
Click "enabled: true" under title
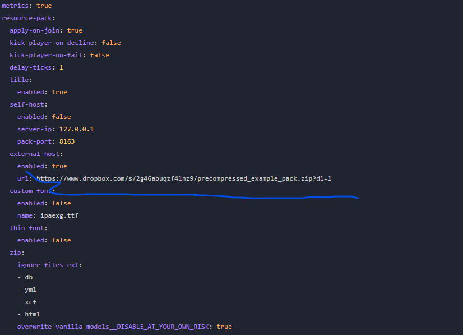click(x=42, y=92)
